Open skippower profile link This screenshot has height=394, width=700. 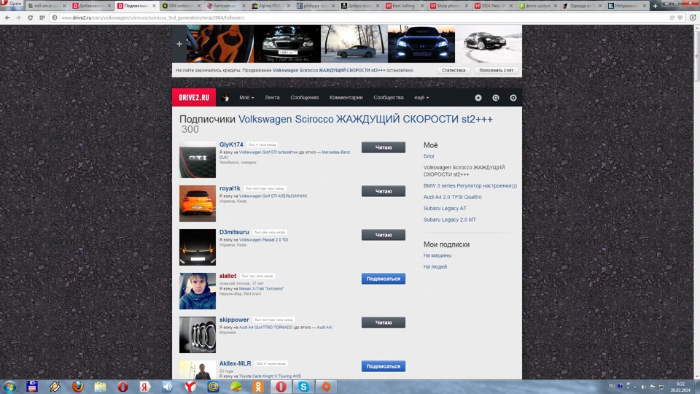coord(234,320)
